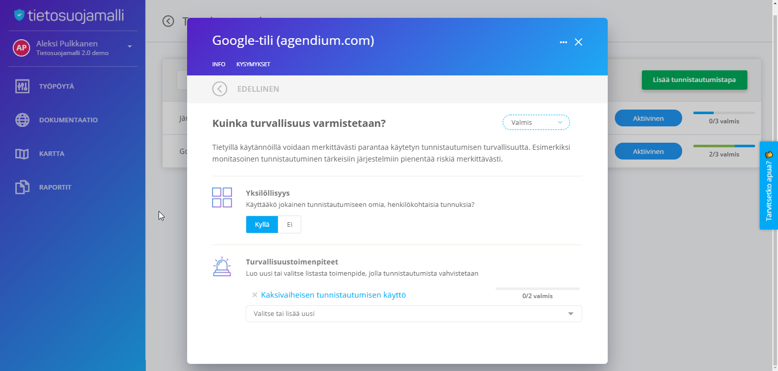Open Kartta in the sidebar
Image resolution: width=778 pixels, height=371 pixels.
tap(51, 154)
